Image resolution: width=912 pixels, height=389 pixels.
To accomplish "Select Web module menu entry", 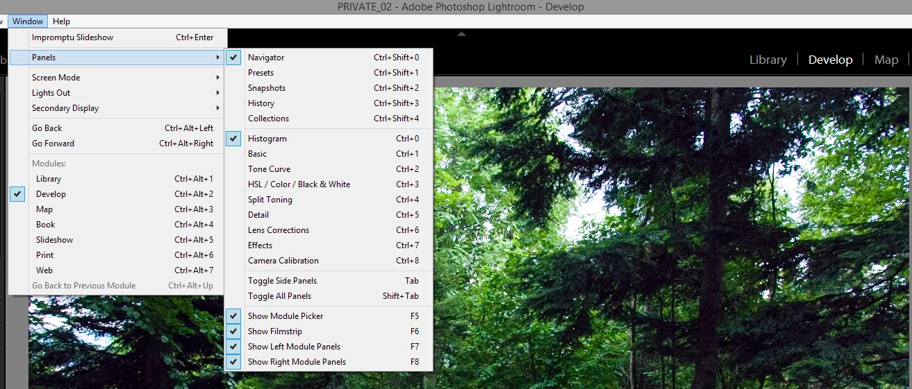I will coord(117,270).
